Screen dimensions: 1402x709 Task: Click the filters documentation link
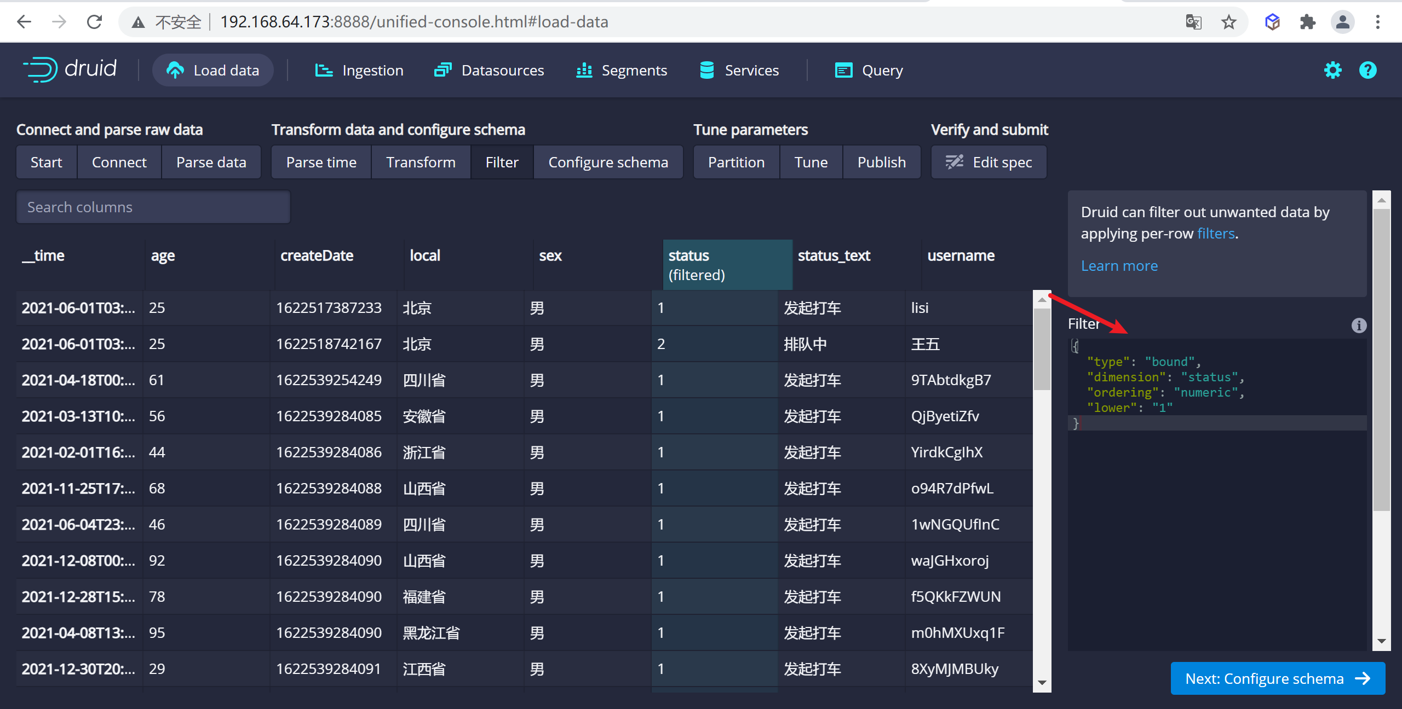(1215, 234)
